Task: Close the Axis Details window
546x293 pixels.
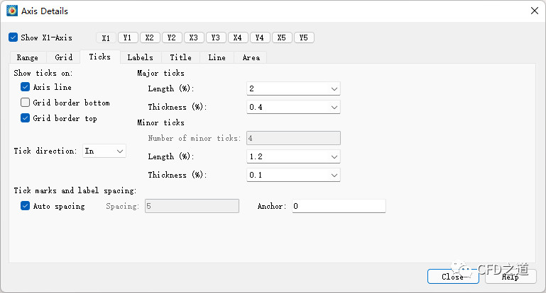Action: [x=533, y=11]
